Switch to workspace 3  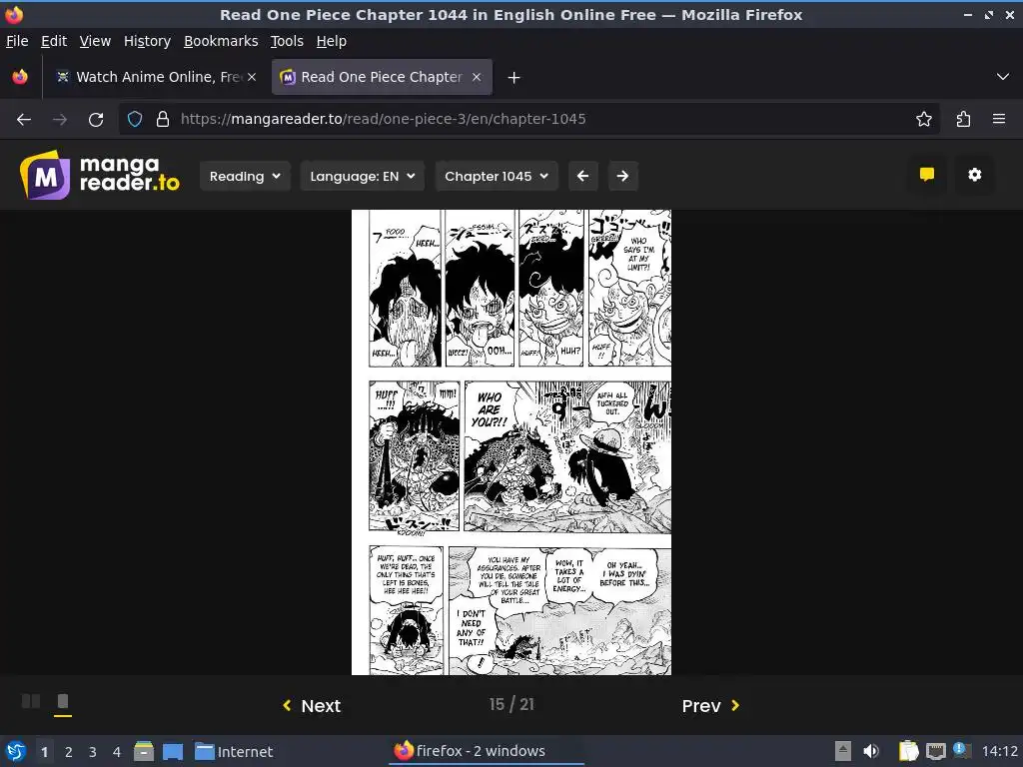pos(93,752)
